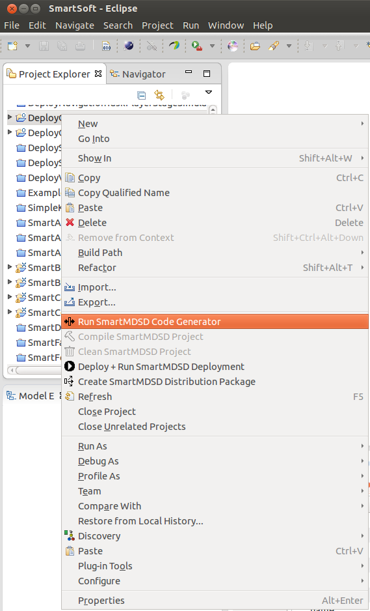
Task: Select Close Project
Action: click(215, 412)
